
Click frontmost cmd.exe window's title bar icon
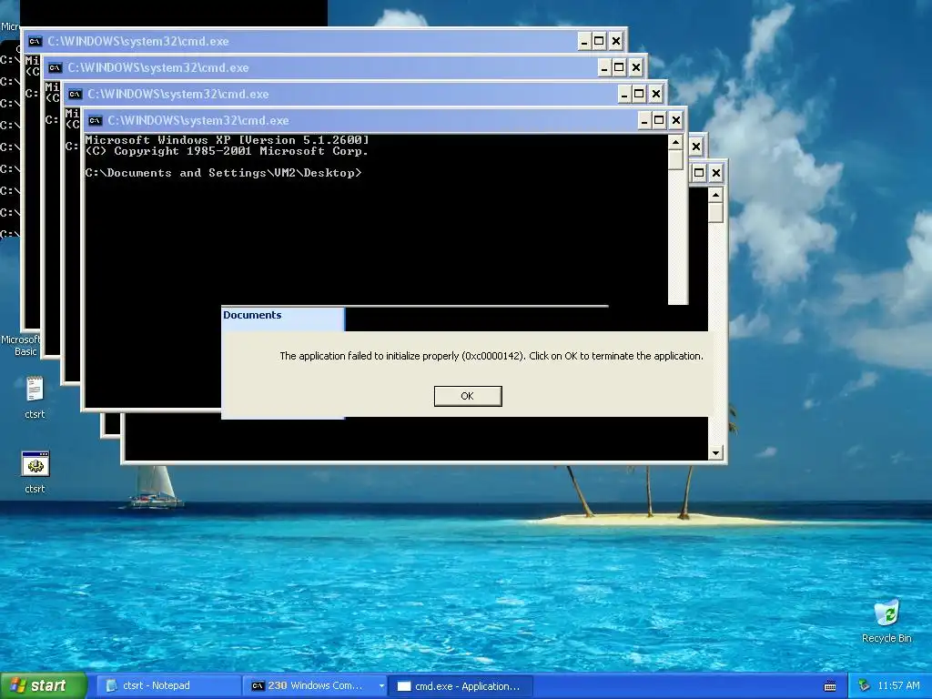[95, 121]
